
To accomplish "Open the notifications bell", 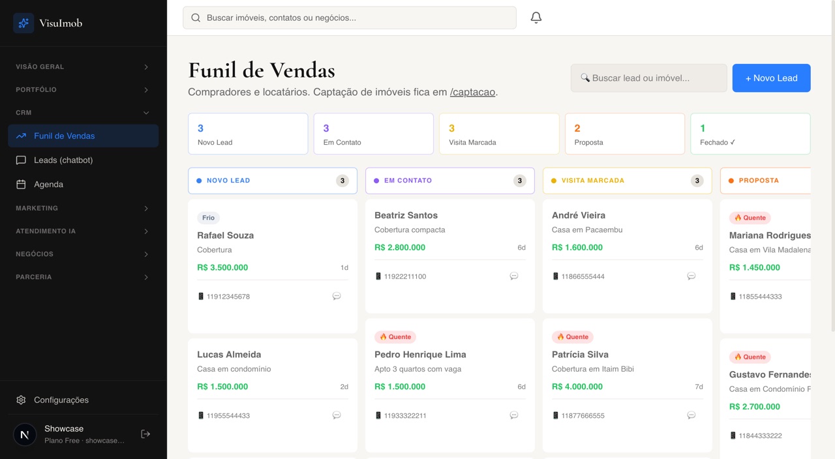I will click(x=536, y=18).
